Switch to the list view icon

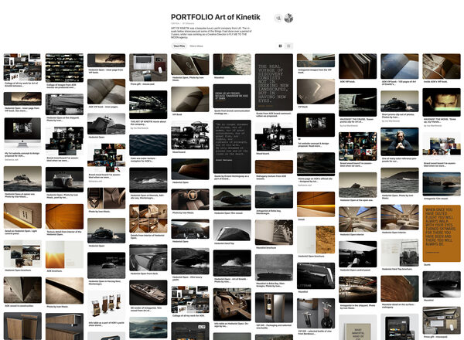288,46
